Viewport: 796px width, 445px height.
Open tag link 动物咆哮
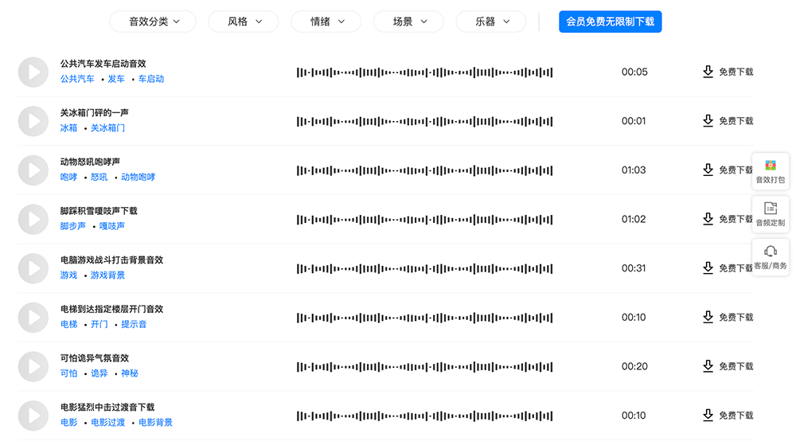point(138,177)
